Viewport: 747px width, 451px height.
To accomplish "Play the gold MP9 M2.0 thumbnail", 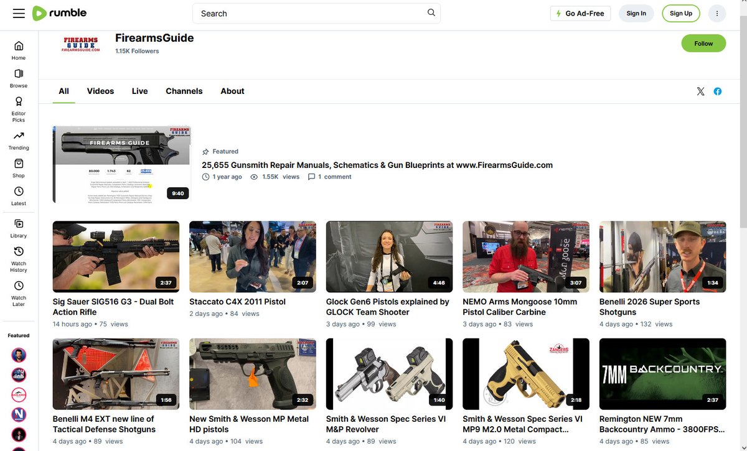I will [526, 374].
